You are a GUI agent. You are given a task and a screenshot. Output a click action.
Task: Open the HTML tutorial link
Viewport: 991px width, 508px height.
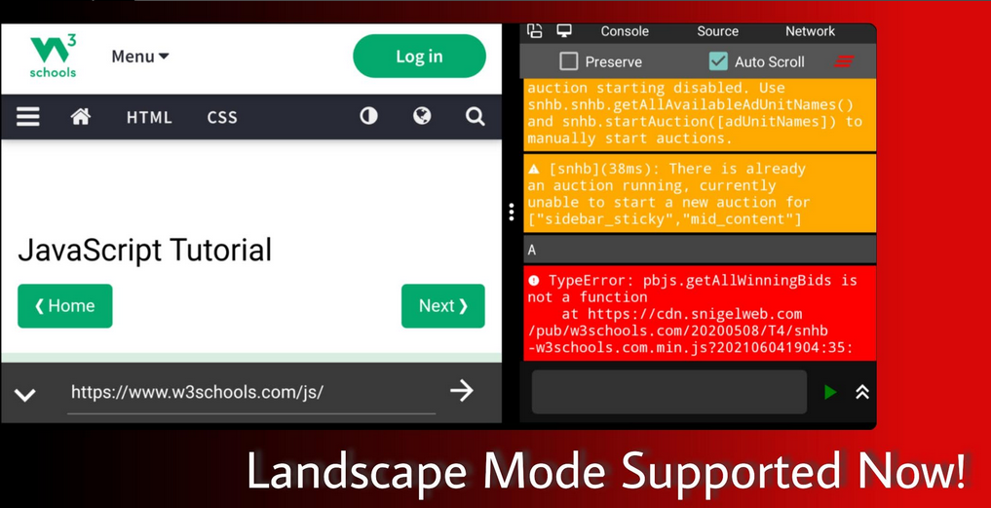click(149, 117)
